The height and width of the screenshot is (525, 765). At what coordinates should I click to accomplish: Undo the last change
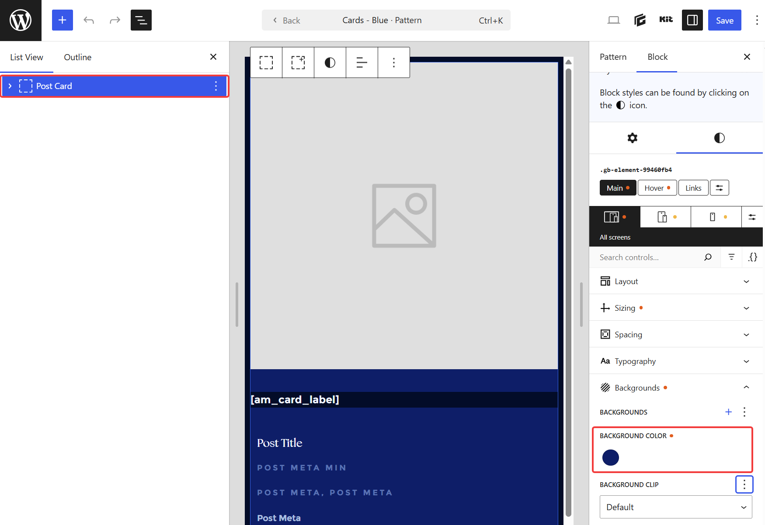(89, 20)
